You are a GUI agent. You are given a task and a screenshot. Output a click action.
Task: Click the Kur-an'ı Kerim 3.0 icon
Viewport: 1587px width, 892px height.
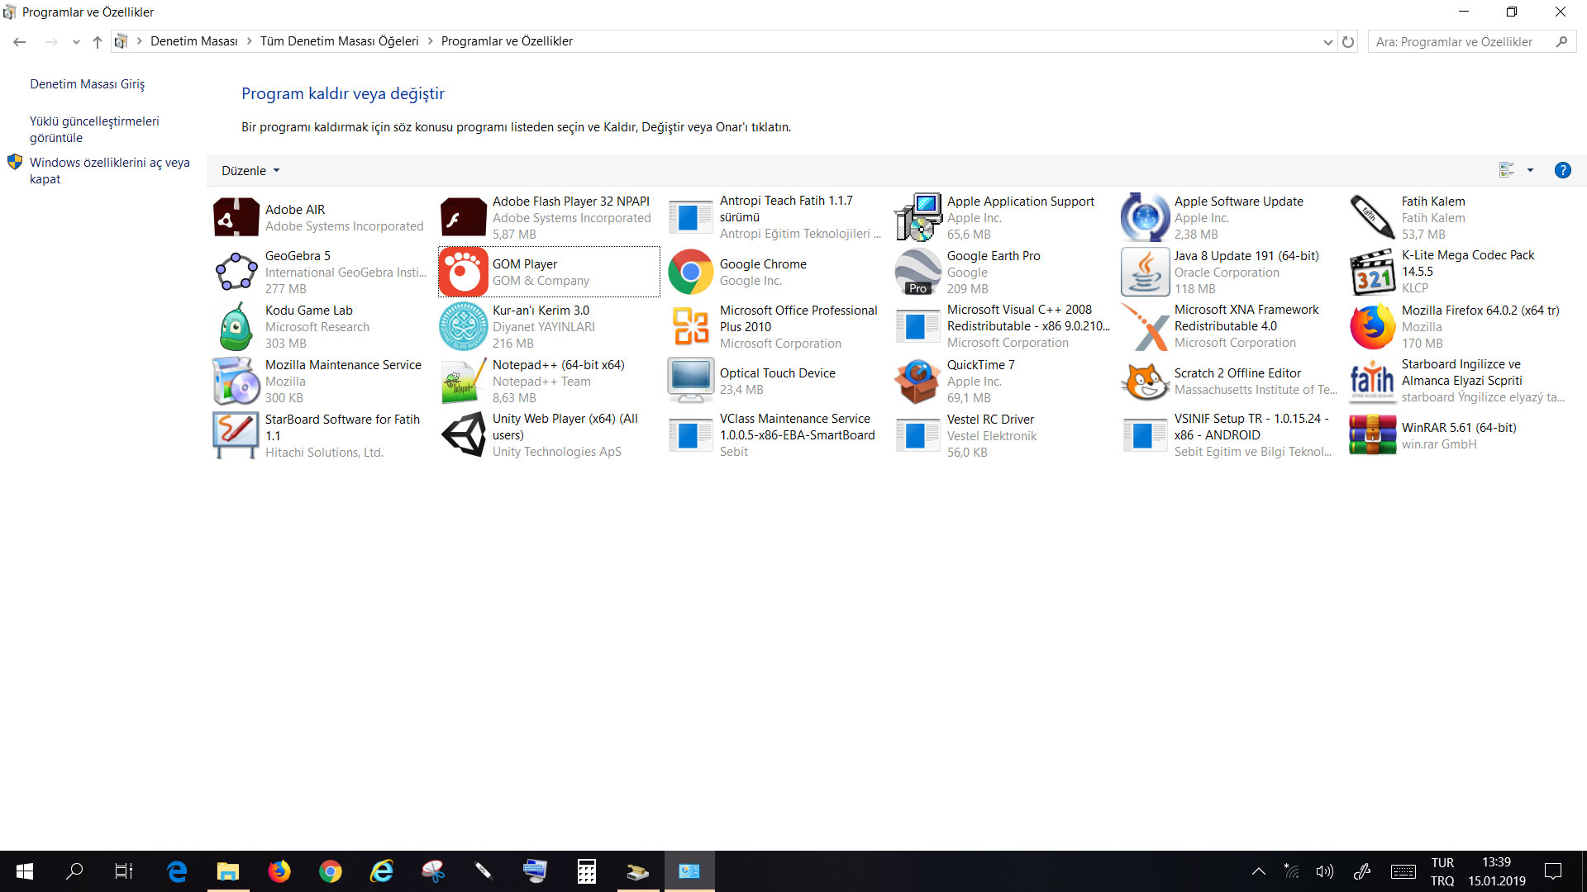tap(463, 327)
